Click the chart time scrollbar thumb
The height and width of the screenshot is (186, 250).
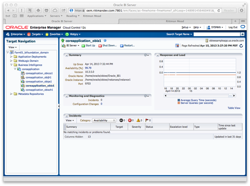click(x=230, y=95)
